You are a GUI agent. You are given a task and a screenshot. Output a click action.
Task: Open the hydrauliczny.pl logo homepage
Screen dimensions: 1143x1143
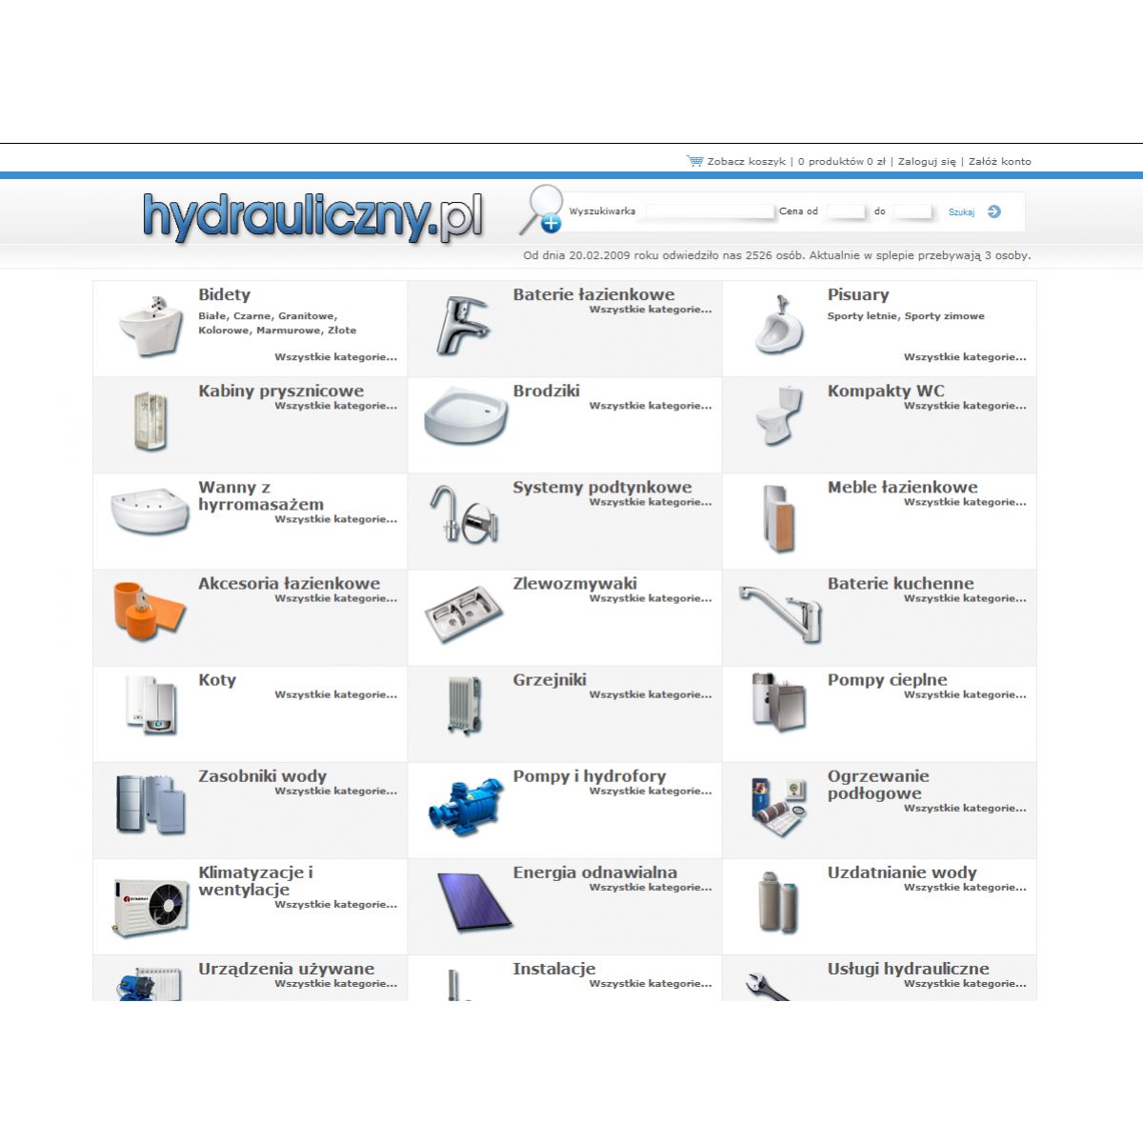313,217
